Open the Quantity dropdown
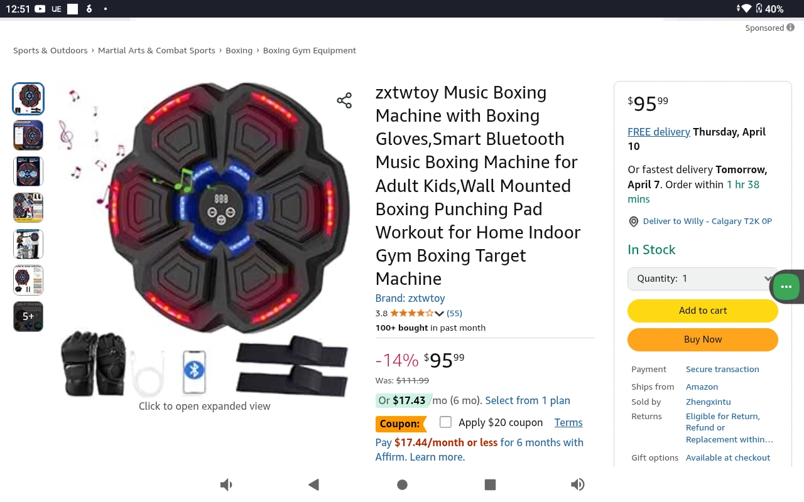 (x=702, y=279)
